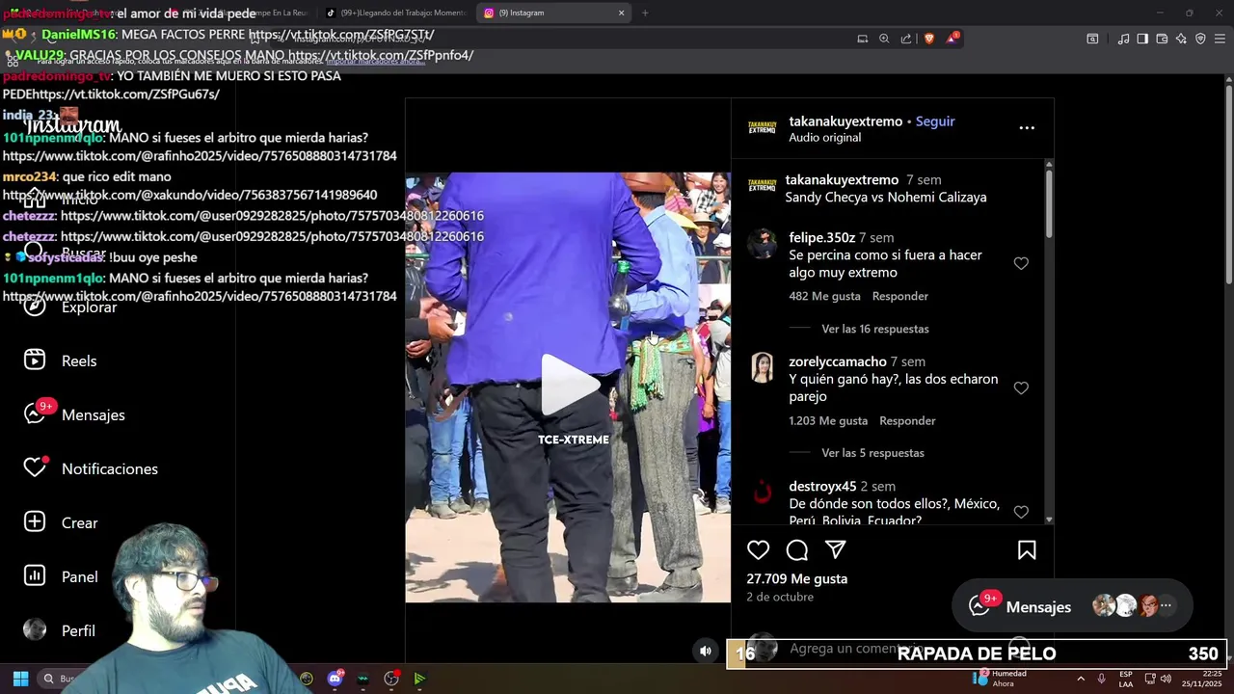
Task: Open destroyx45 username in comments
Action: [822, 486]
